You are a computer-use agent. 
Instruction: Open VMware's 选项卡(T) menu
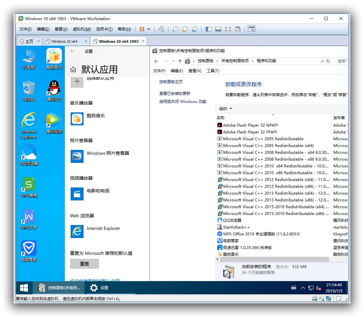point(104,29)
